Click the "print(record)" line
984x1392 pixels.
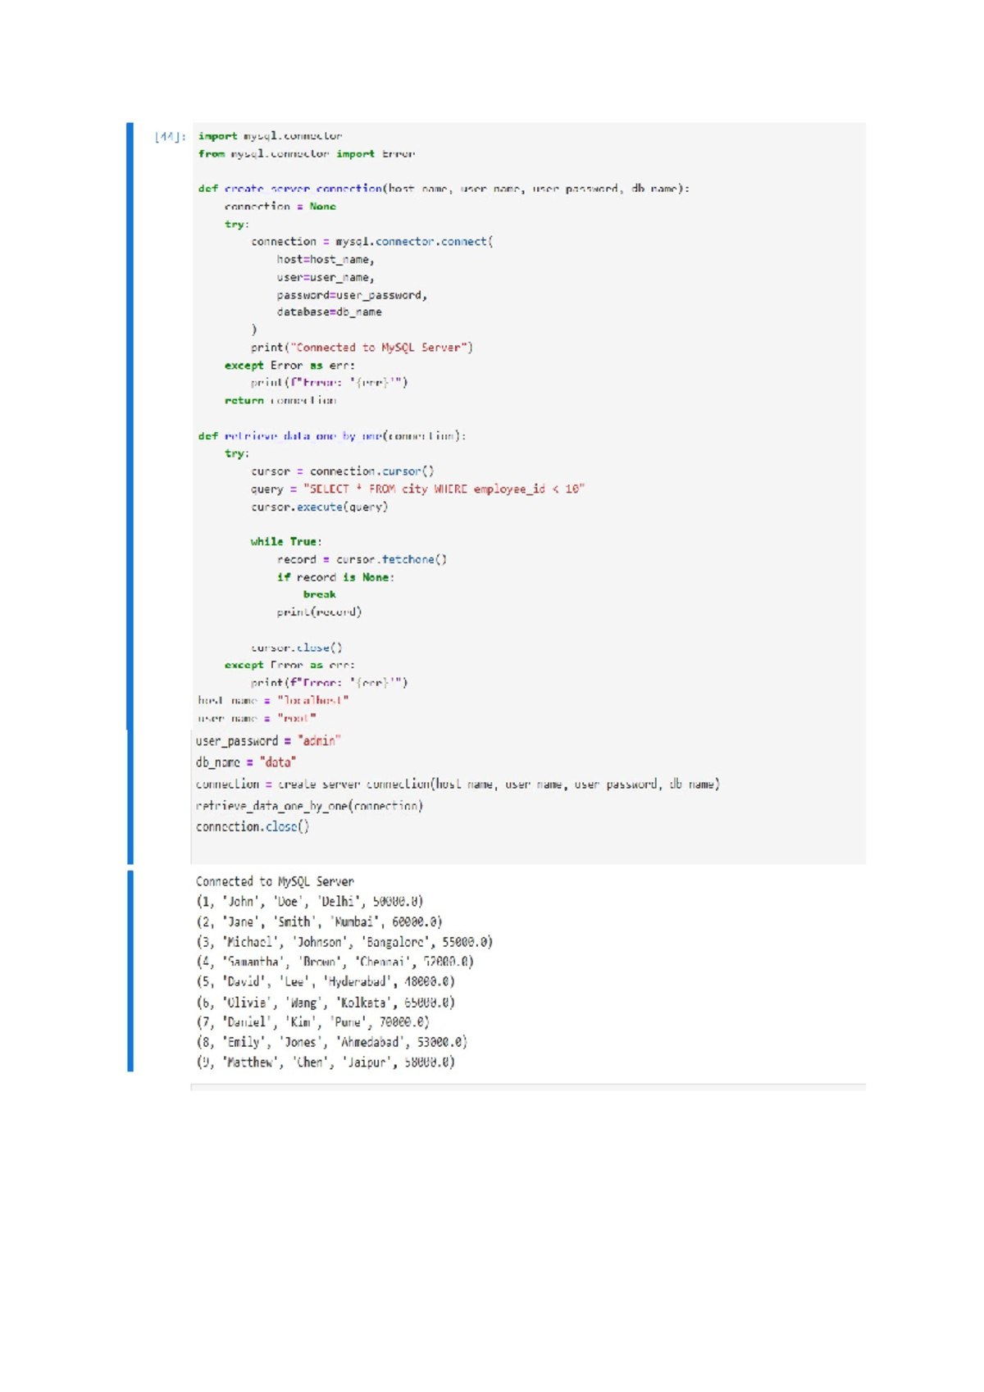tap(319, 612)
